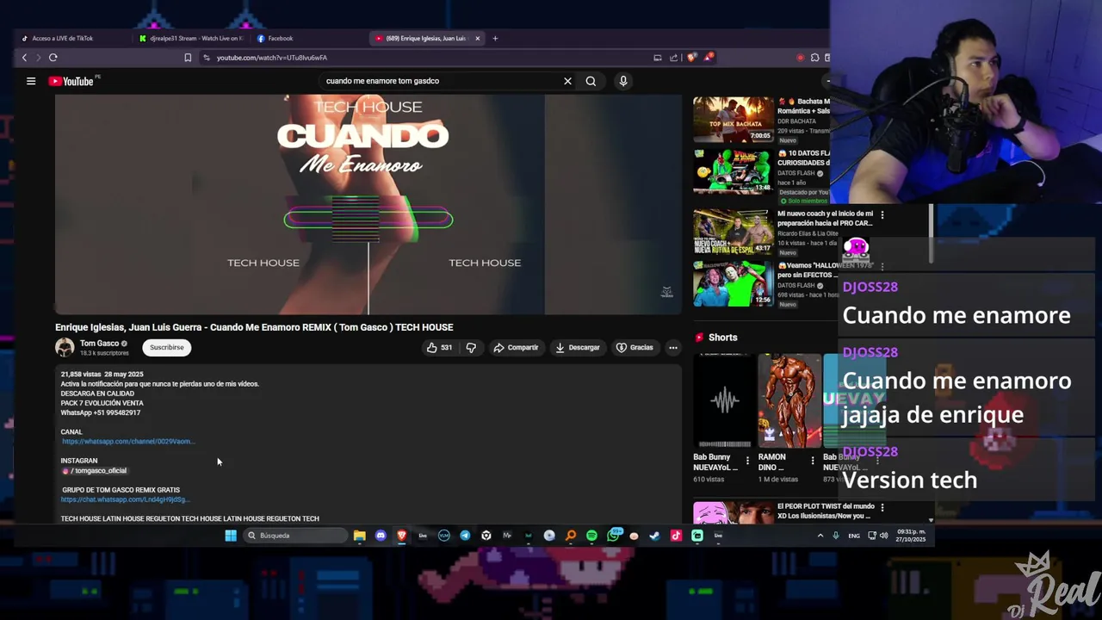This screenshot has width=1102, height=620.
Task: Open Mi nuevo coach video thumbnail
Action: click(x=734, y=231)
